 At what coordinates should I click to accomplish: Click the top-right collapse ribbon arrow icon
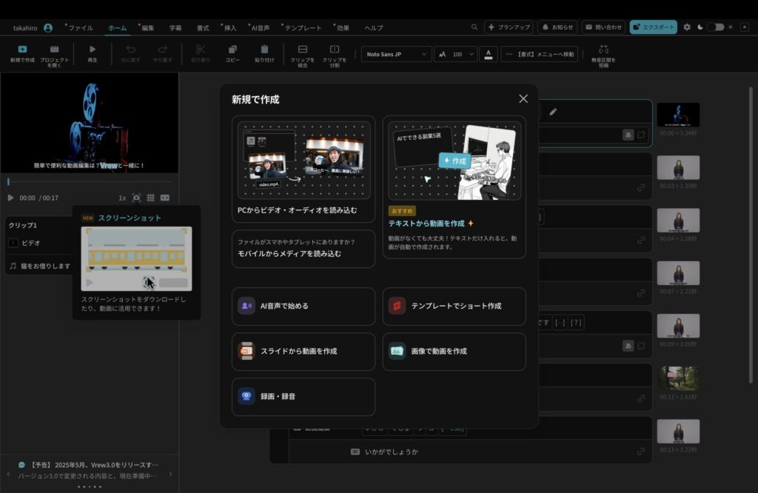(x=745, y=27)
